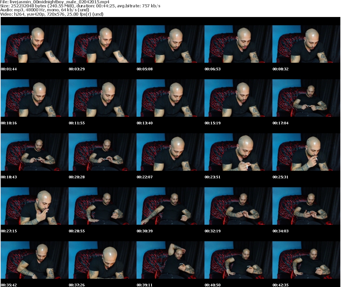Select the frame captured at 00:18:43

click(35, 152)
